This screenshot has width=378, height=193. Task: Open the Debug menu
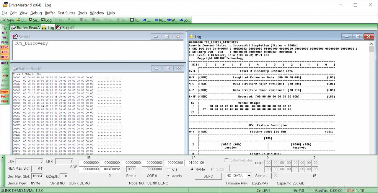[x=36, y=13]
